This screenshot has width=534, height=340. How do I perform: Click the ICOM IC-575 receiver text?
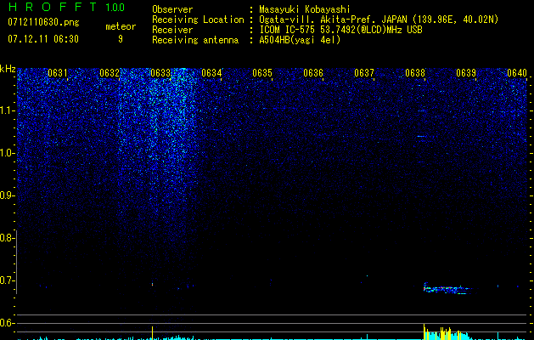(x=340, y=30)
